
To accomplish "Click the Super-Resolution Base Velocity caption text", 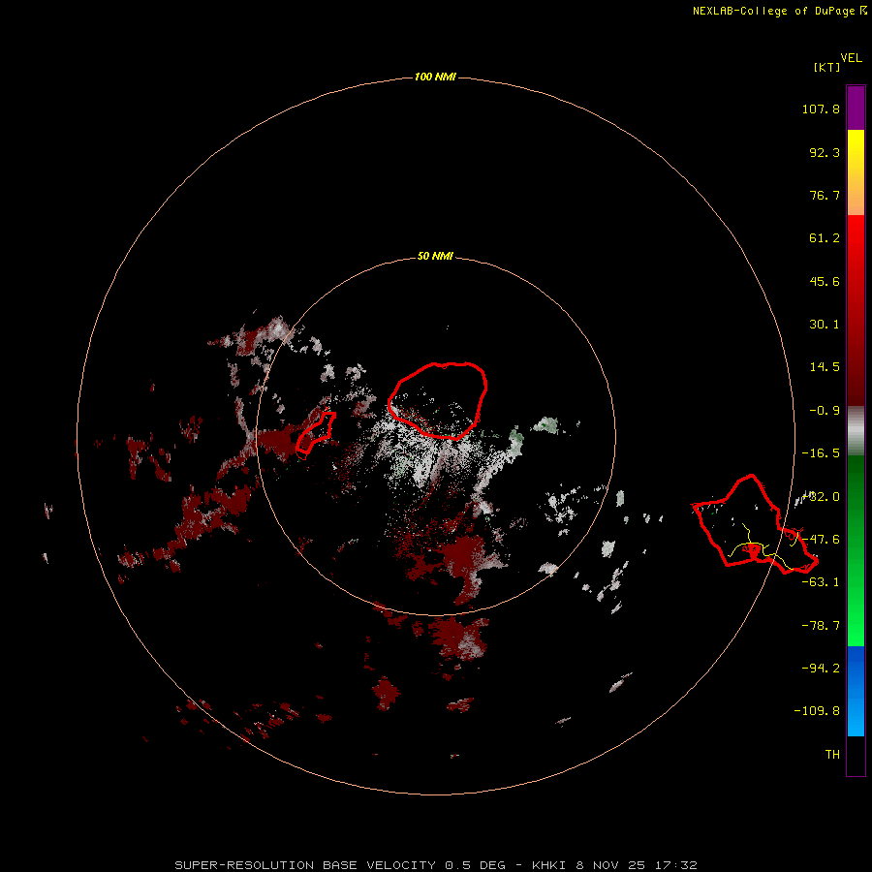I will pyautogui.click(x=435, y=865).
